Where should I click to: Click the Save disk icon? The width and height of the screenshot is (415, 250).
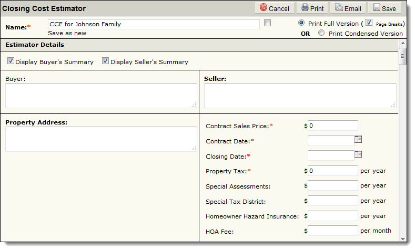(x=377, y=7)
